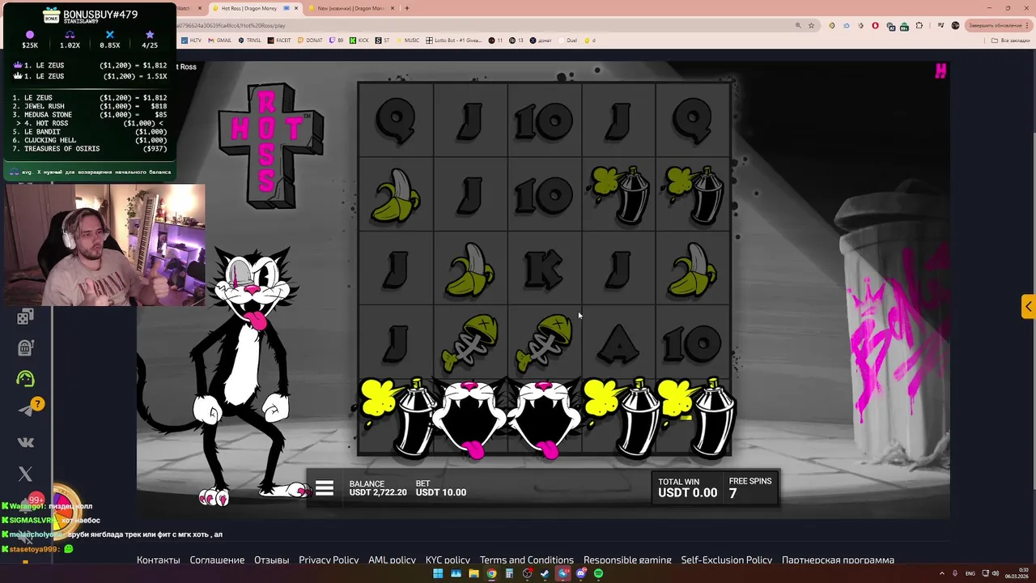This screenshot has width=1036, height=583.
Task: Open the Privacy Policy footer link
Action: tap(329, 560)
